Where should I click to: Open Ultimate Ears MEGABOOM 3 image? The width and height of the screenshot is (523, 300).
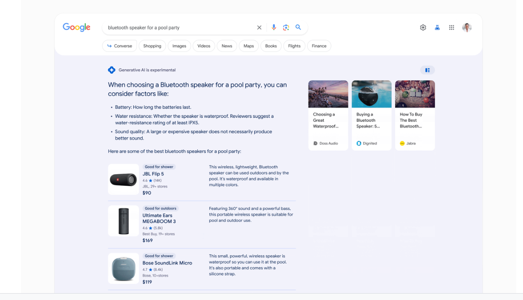[x=123, y=220]
